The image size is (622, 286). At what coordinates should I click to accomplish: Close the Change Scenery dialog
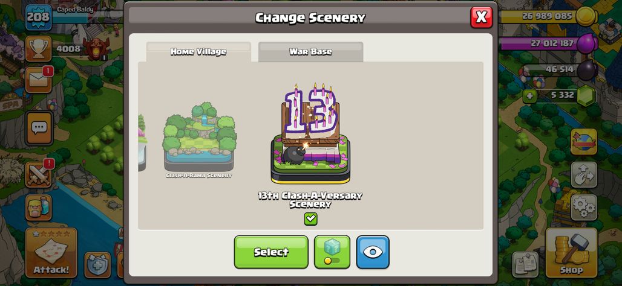(482, 17)
